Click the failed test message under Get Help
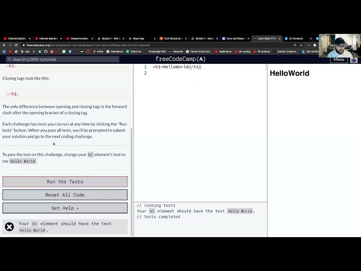361x271 pixels. click(65, 227)
